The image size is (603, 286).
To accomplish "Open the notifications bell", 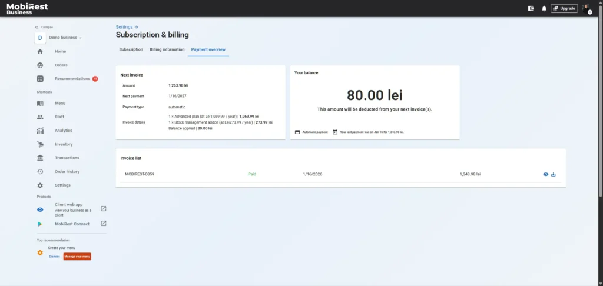I will (x=544, y=8).
